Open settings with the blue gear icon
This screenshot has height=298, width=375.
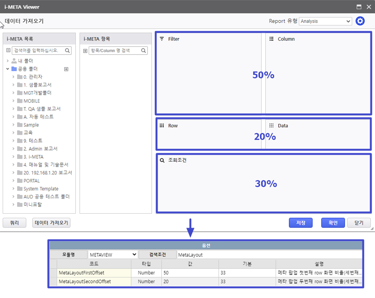(x=360, y=21)
